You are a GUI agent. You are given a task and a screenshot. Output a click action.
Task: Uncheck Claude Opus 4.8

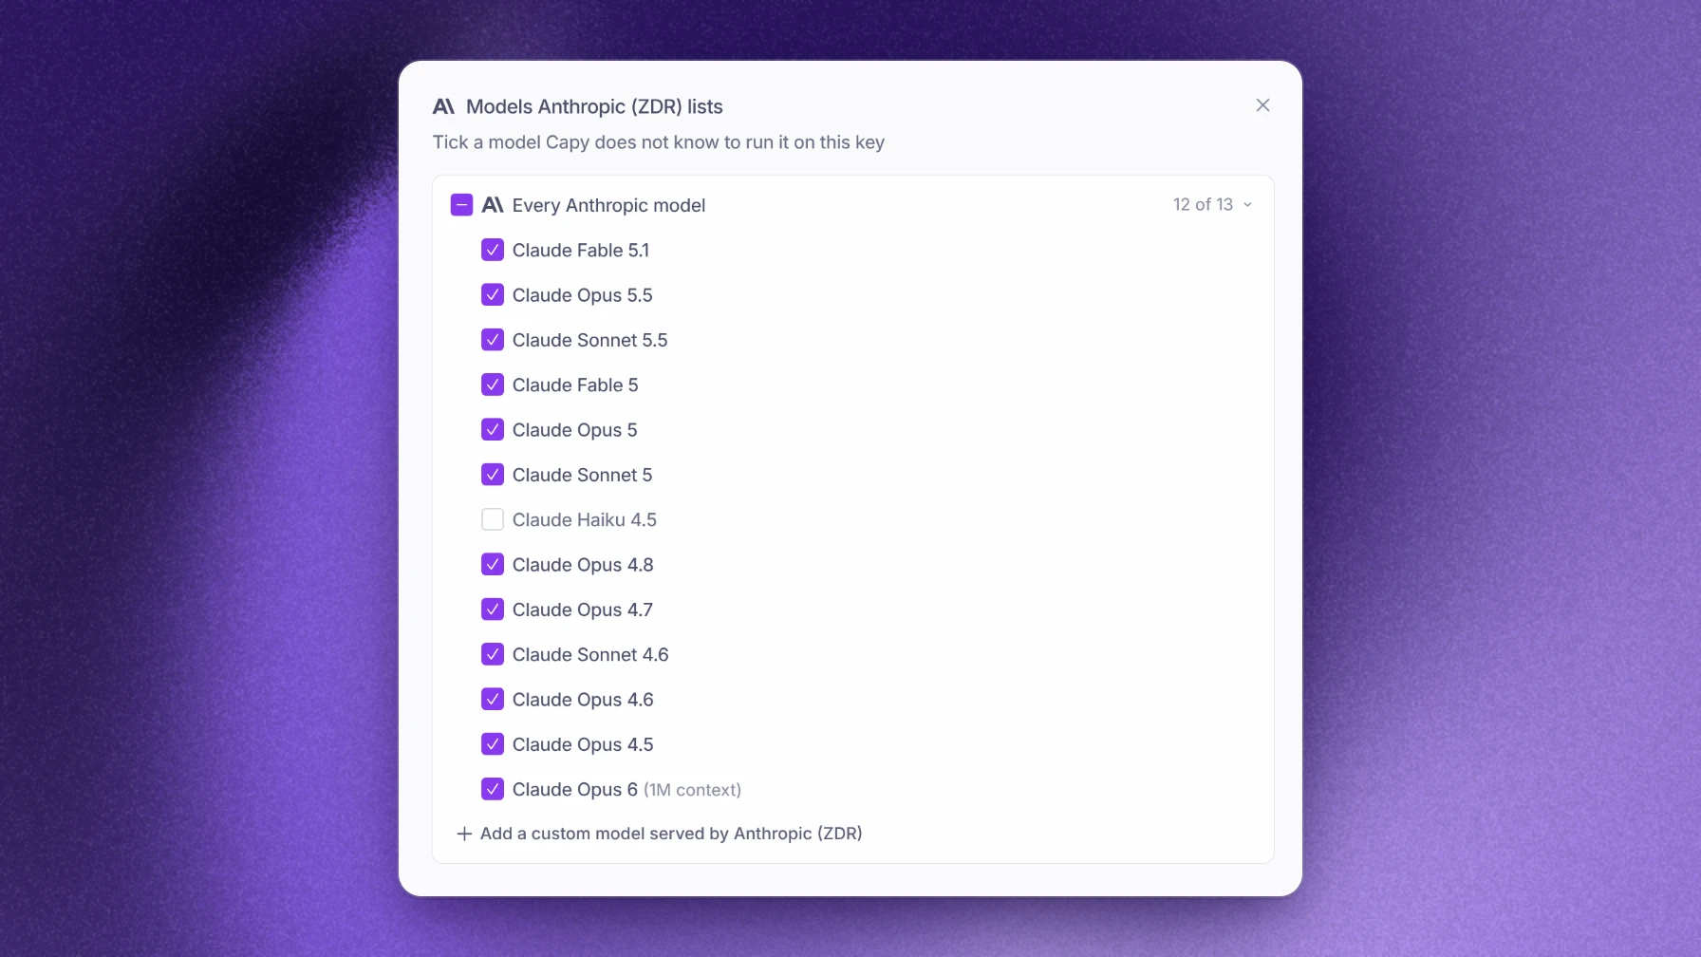493,564
